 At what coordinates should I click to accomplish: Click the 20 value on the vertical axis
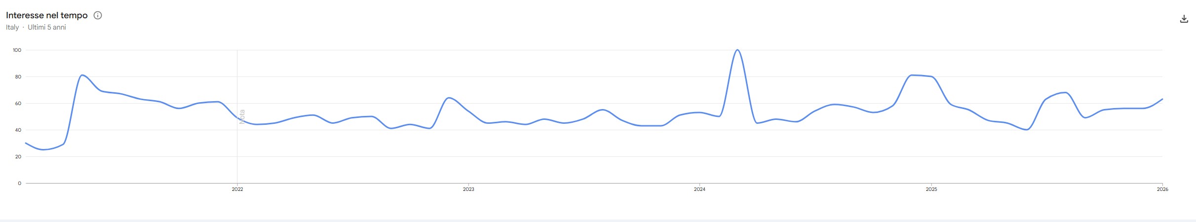18,157
